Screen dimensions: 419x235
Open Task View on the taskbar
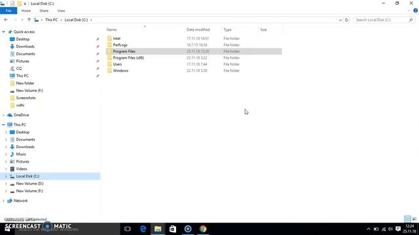(x=128, y=229)
